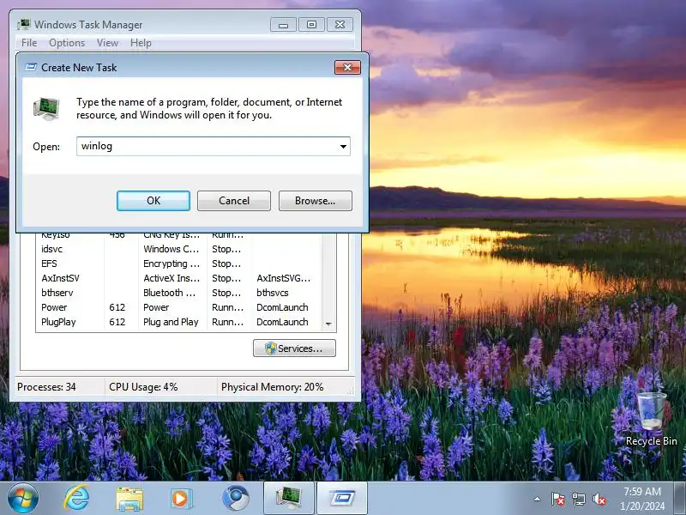
Task: Open the Recycle Bin desktop icon
Action: (x=651, y=420)
